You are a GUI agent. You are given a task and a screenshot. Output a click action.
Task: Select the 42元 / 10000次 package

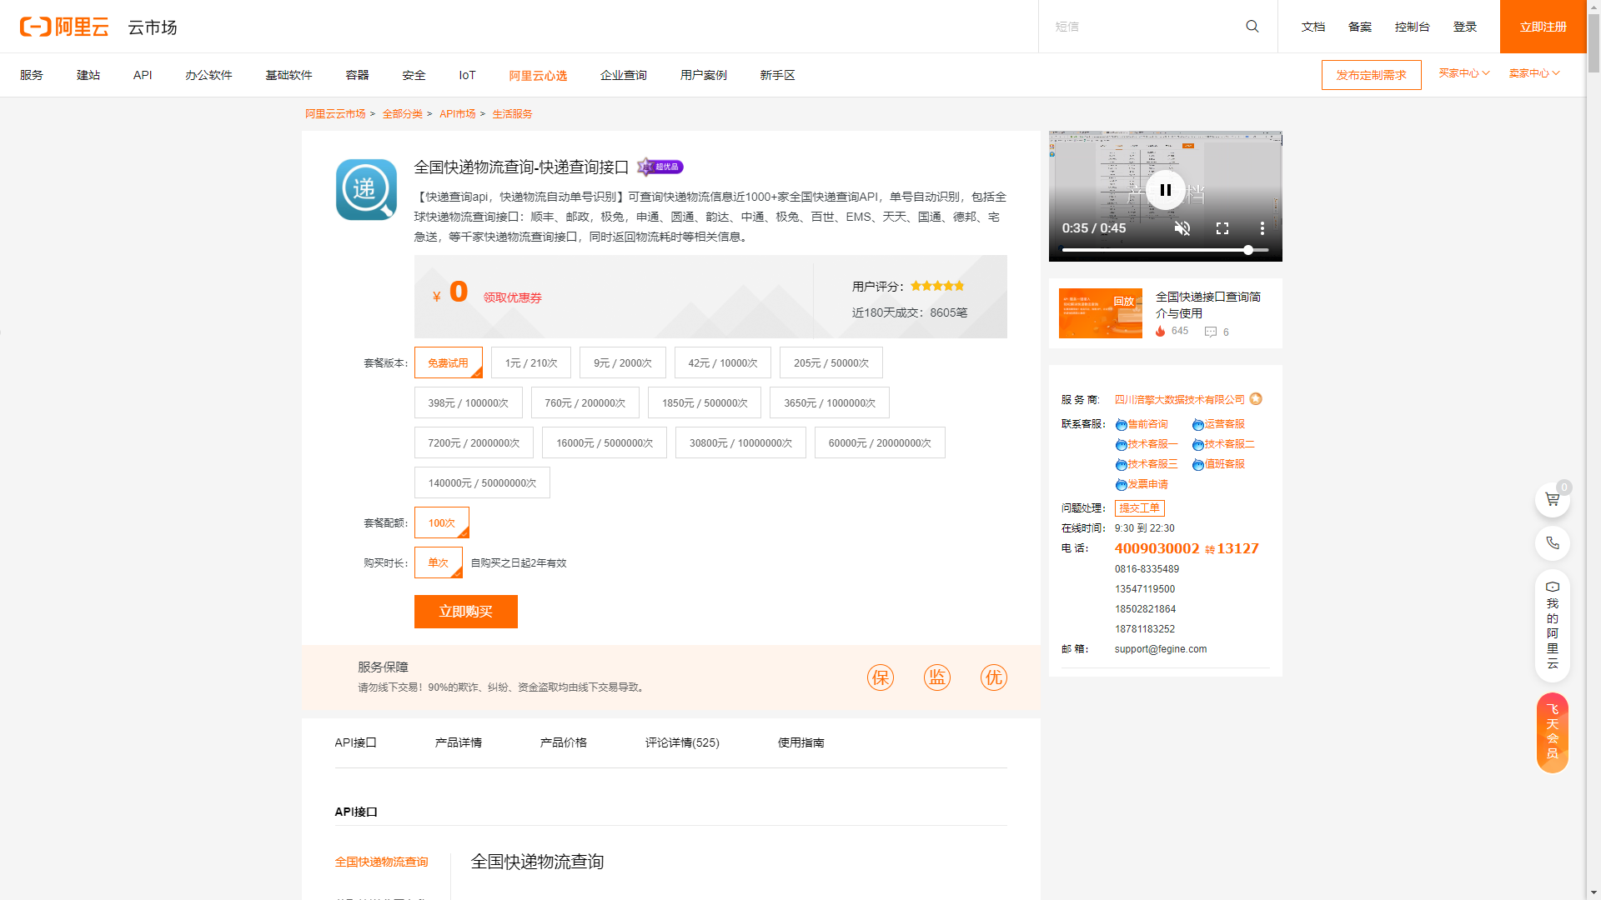(723, 362)
